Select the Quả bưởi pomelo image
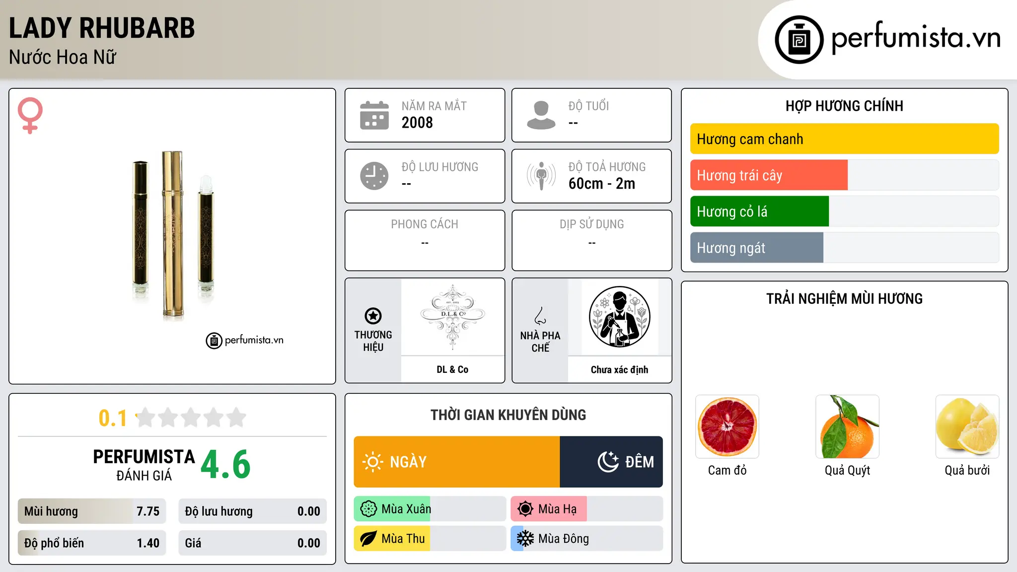The width and height of the screenshot is (1017, 572). point(967,427)
